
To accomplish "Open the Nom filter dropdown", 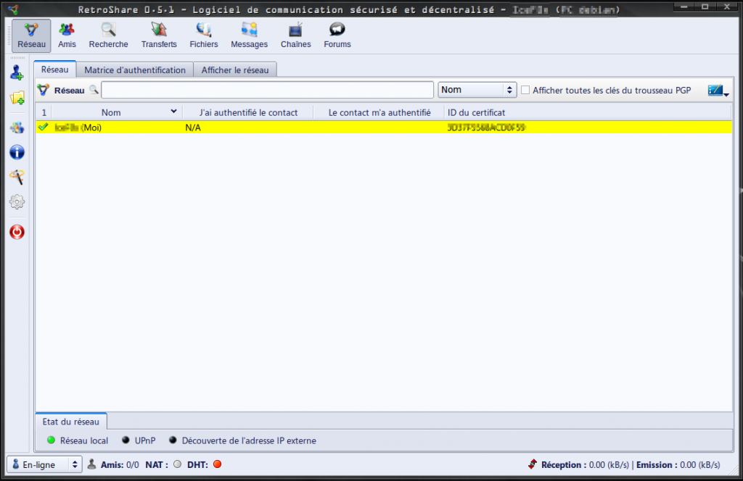I will [477, 90].
